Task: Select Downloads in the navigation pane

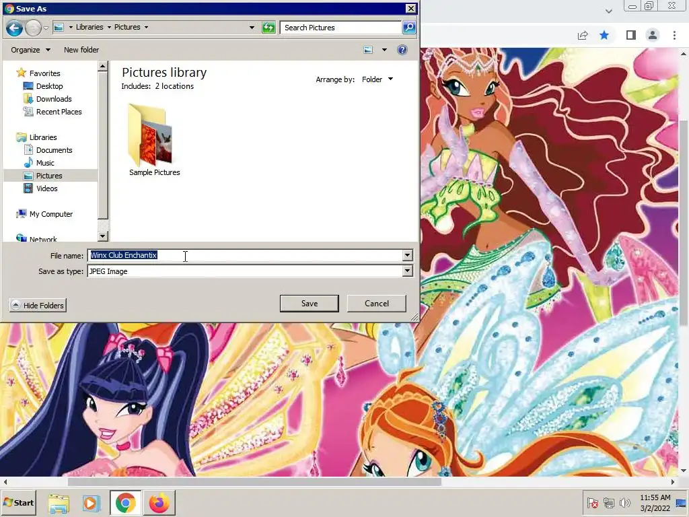Action: pos(54,99)
